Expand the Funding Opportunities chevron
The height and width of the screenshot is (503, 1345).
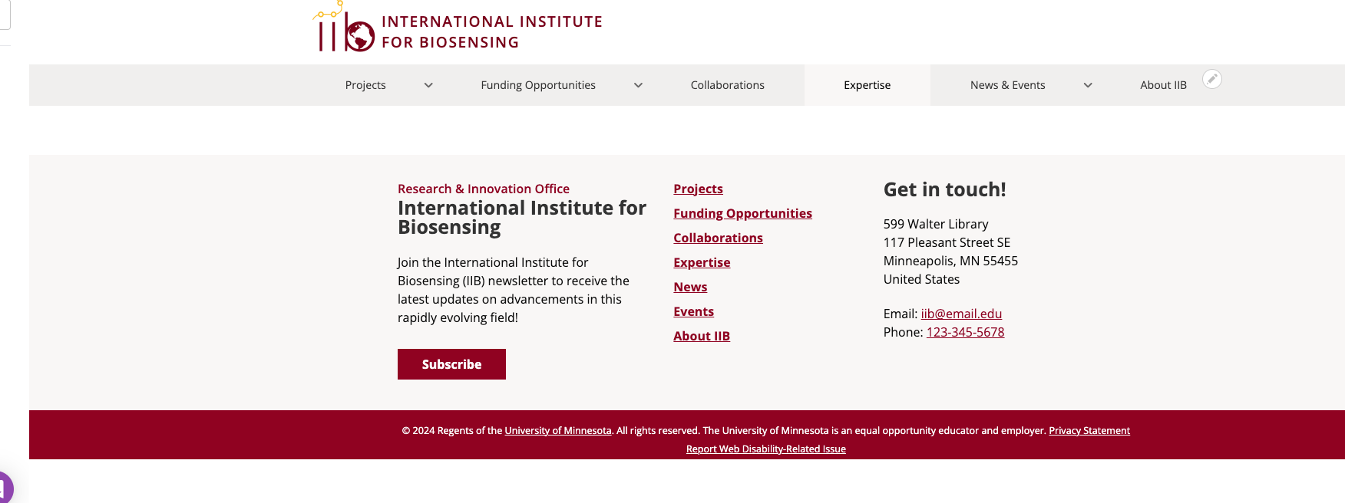click(x=638, y=85)
